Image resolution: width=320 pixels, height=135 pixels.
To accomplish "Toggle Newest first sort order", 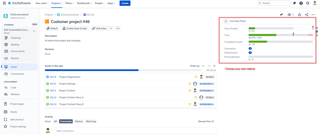I will pos(206,121).
